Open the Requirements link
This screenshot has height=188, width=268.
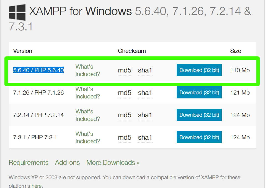pos(29,163)
